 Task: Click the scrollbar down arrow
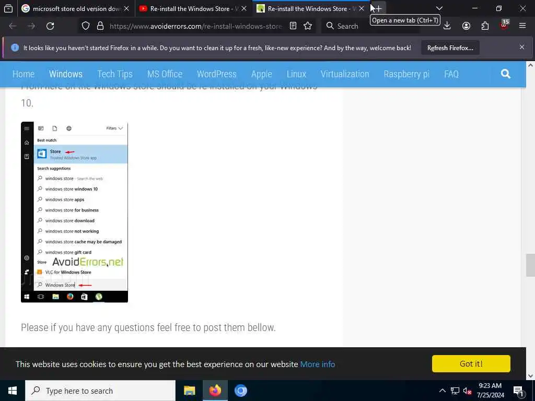click(x=530, y=376)
